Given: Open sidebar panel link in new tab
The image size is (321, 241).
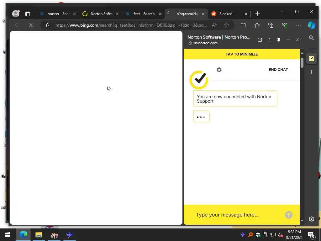Looking at the screenshot, I should tap(260, 40).
